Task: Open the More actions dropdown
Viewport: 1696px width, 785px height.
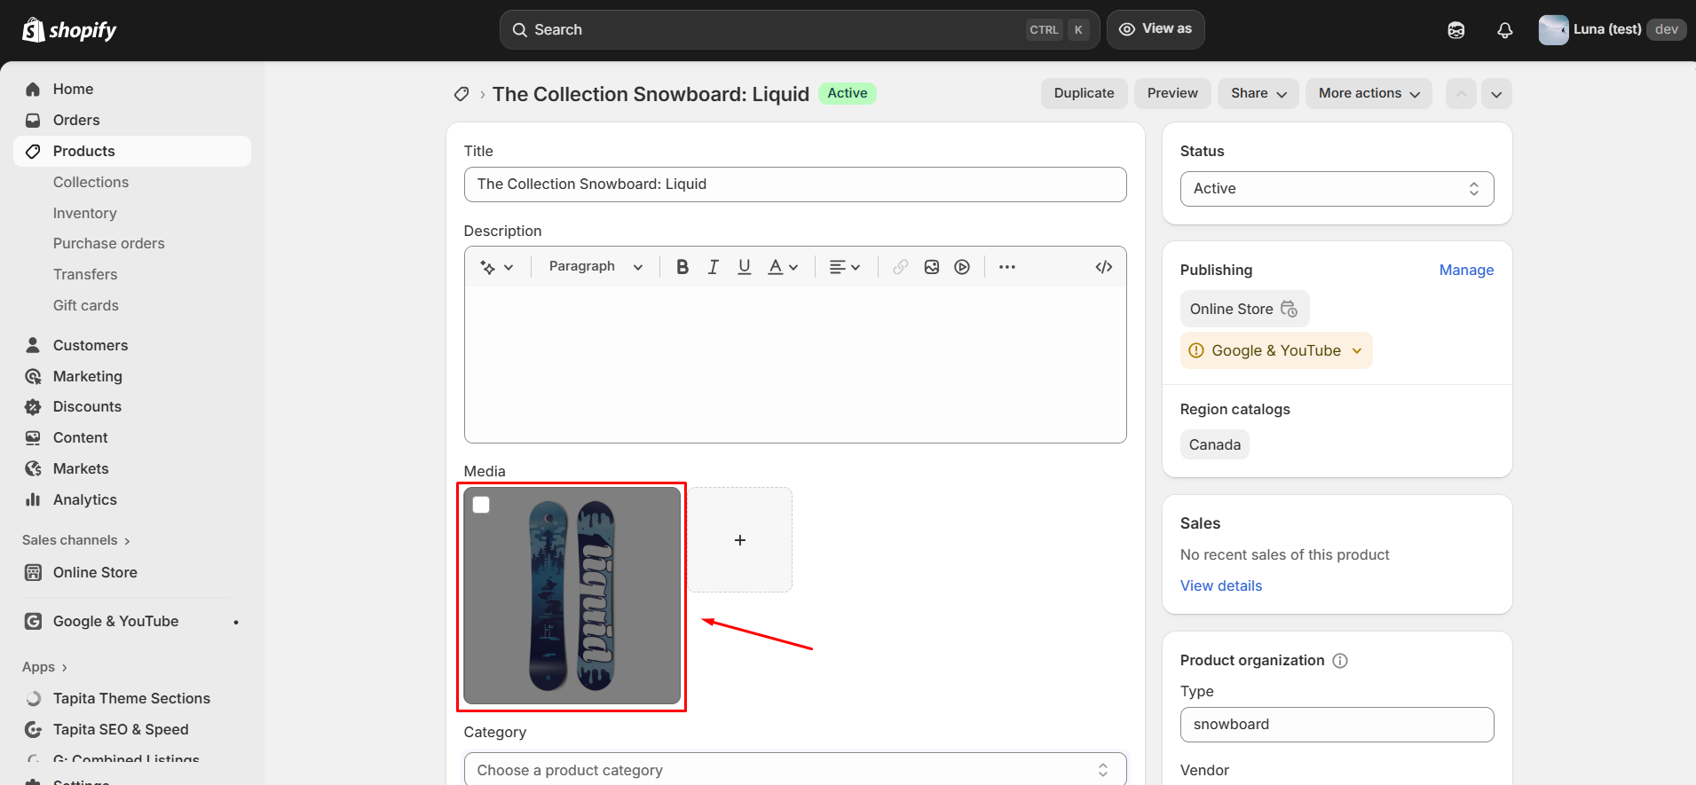Action: pos(1369,94)
